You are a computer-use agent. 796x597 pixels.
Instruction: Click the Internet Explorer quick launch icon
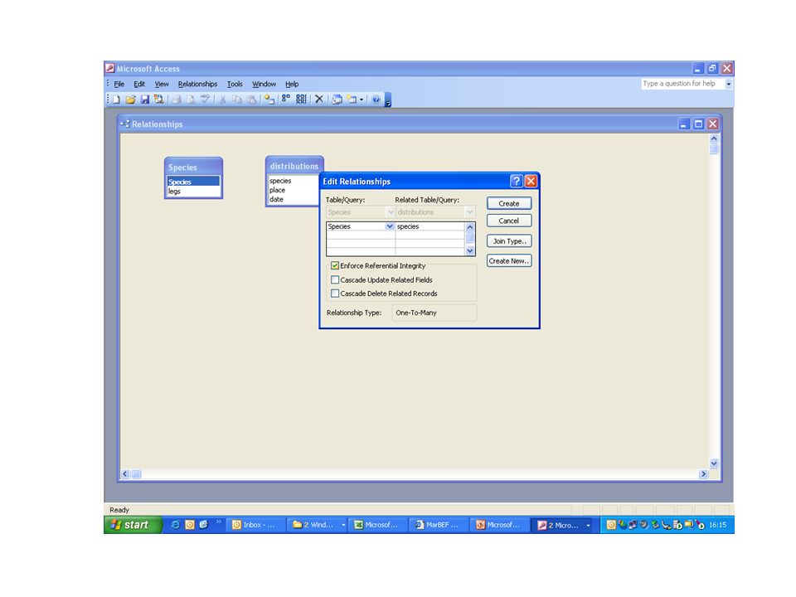[175, 525]
